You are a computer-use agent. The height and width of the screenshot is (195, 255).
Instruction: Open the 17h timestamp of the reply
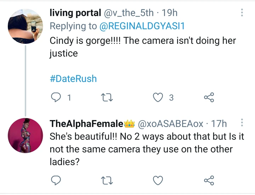point(219,124)
